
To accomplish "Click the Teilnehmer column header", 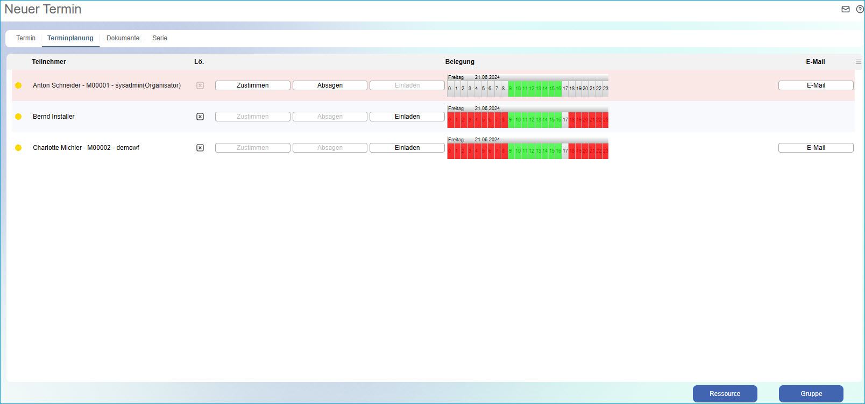I will (x=49, y=62).
